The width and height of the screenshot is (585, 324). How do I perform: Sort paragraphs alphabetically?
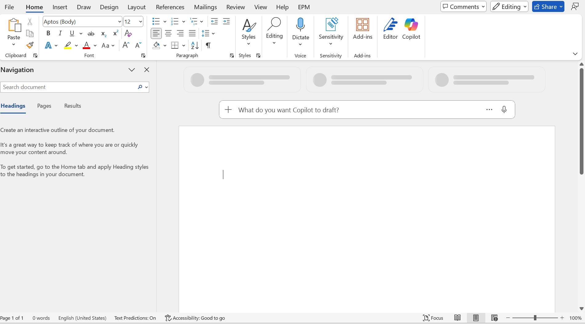tap(195, 45)
